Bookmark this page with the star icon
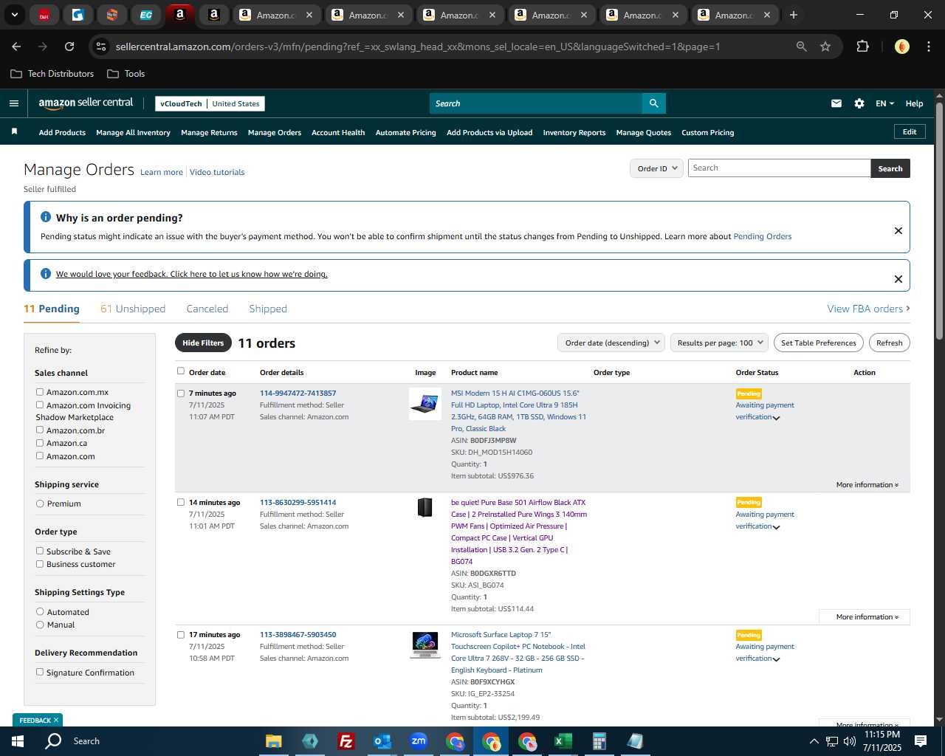Screen dimensions: 945x756 (825, 47)
